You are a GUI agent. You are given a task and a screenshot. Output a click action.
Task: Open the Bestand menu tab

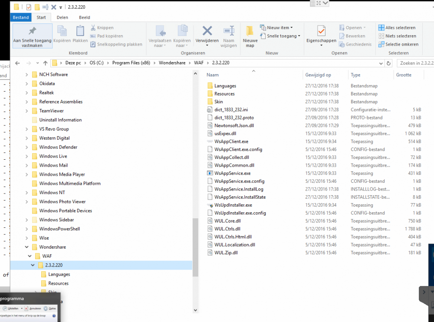click(x=20, y=17)
